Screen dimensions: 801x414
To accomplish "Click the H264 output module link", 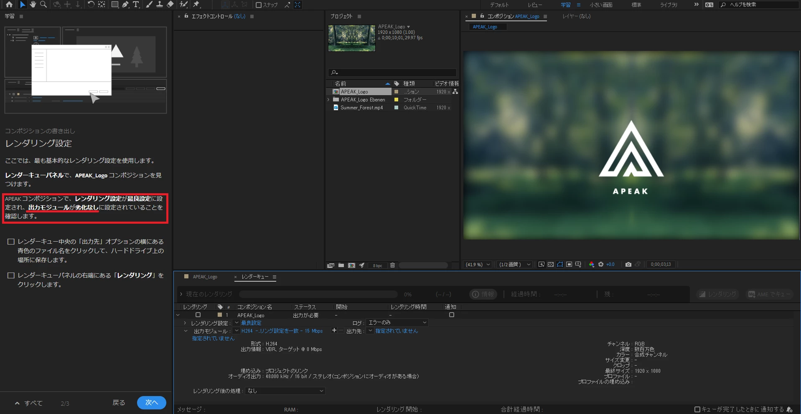I will pyautogui.click(x=282, y=331).
